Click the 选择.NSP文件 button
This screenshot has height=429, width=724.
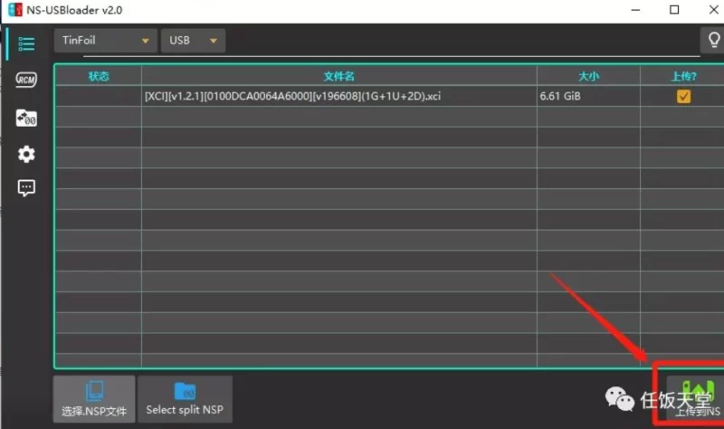coord(94,399)
